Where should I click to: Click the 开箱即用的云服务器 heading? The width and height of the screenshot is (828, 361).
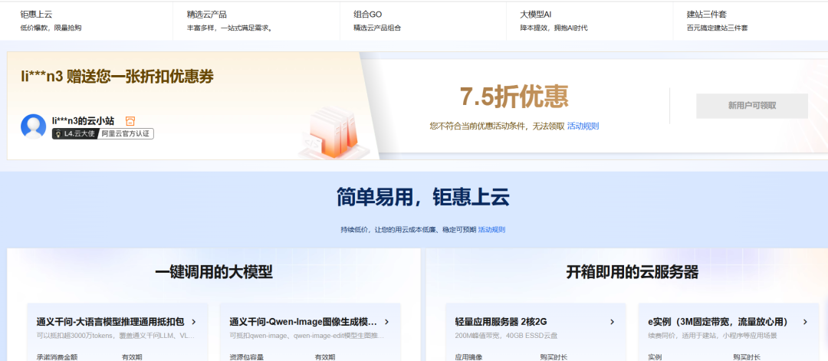[632, 272]
